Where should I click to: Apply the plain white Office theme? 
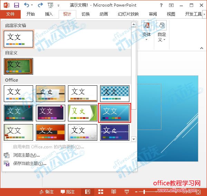pos(18,93)
